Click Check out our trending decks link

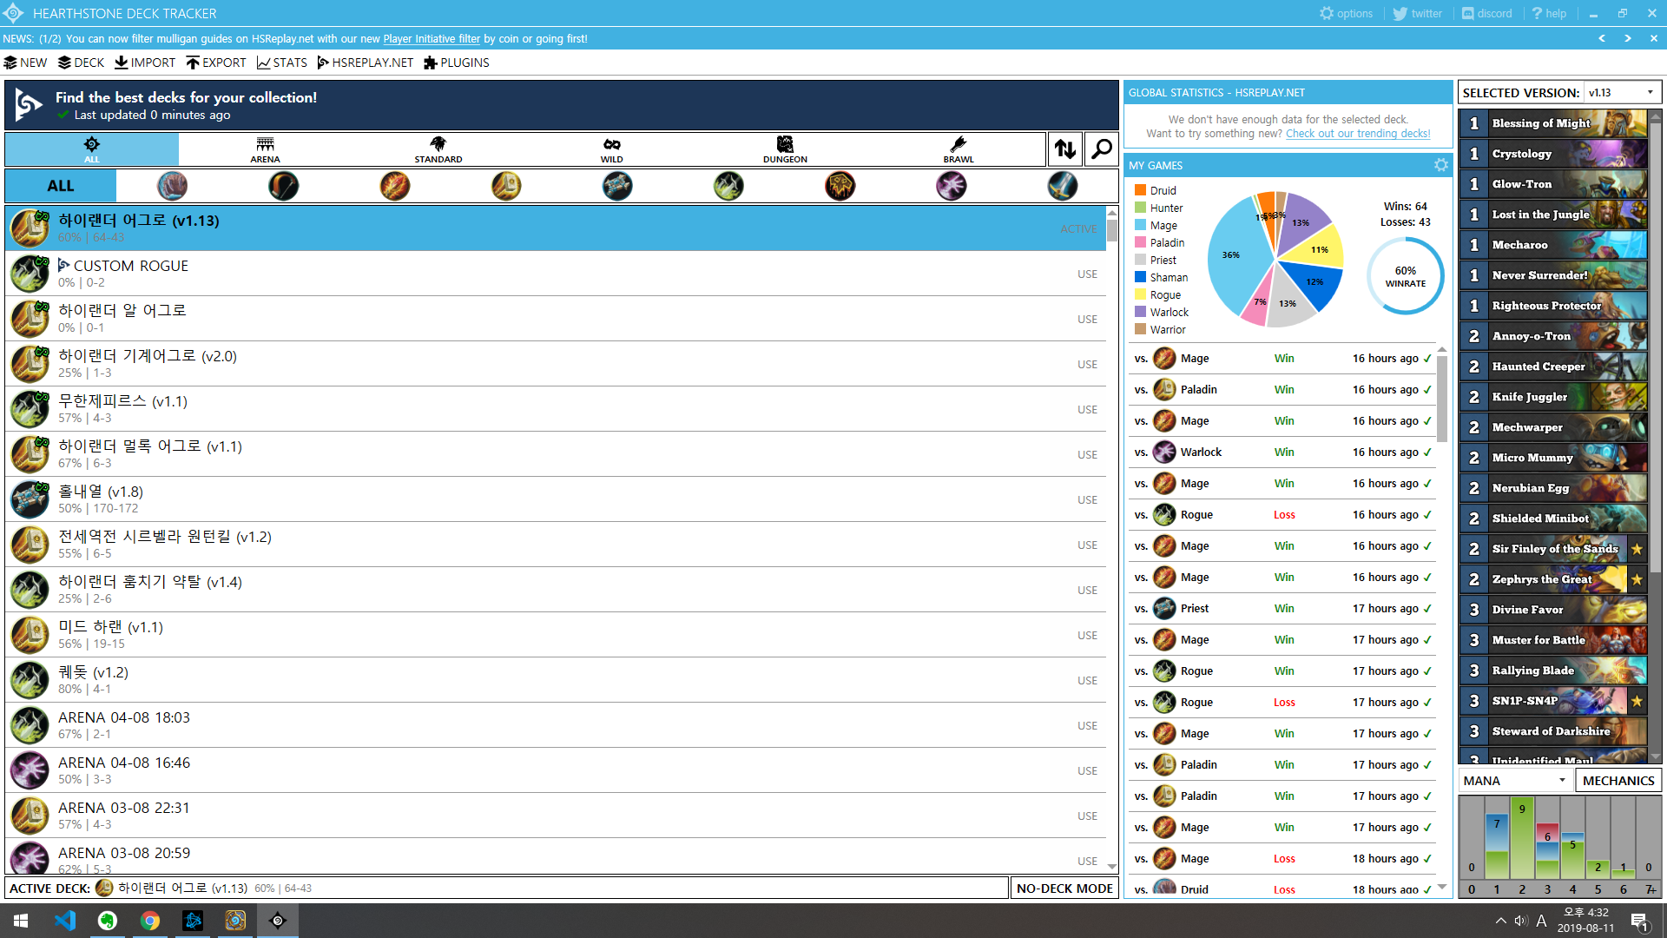click(1358, 134)
